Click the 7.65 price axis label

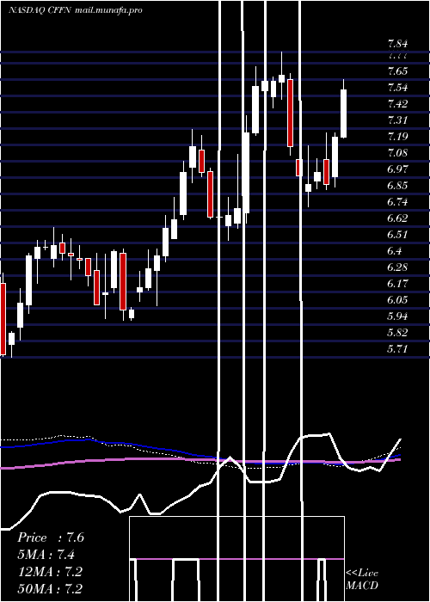(397, 71)
